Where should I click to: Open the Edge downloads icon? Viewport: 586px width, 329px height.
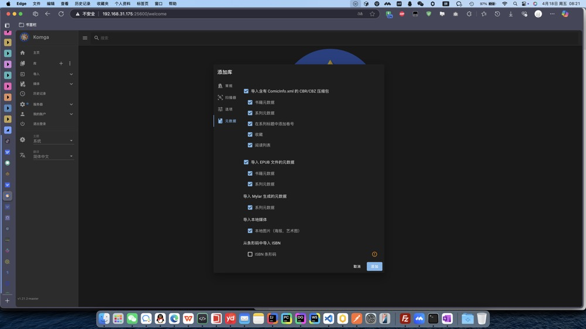[510, 14]
